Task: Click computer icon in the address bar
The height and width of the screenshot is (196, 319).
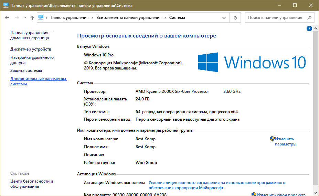Action: click(41, 18)
